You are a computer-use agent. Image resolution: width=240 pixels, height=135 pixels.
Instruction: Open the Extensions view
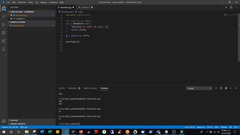(x=3, y=41)
